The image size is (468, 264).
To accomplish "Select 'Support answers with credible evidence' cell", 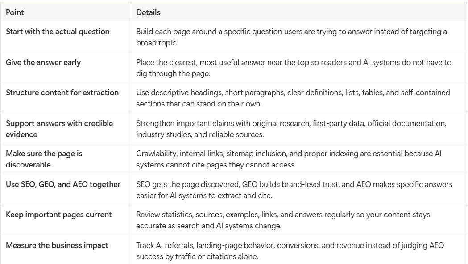I will (x=66, y=128).
